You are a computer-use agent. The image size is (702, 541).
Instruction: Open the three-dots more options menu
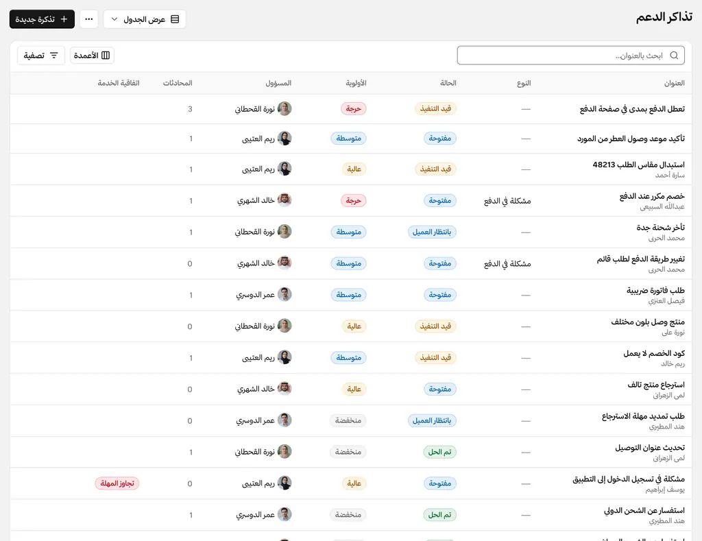pyautogui.click(x=89, y=19)
